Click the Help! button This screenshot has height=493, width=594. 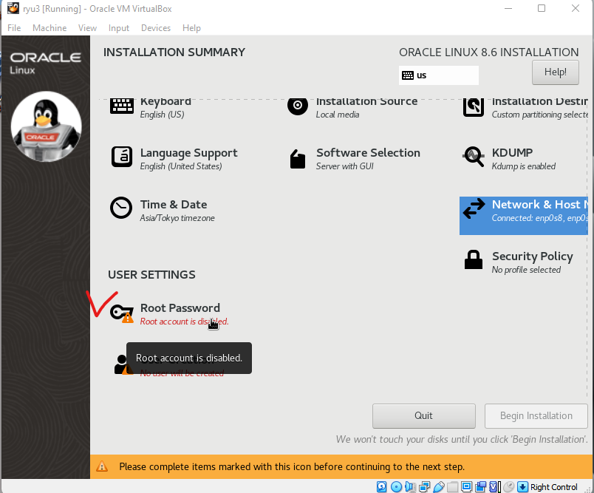[556, 72]
